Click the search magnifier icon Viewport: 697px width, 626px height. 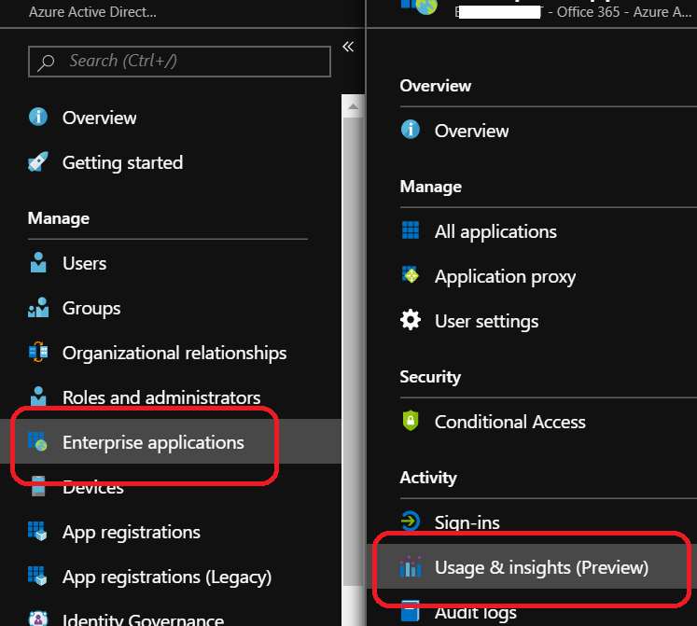46,63
